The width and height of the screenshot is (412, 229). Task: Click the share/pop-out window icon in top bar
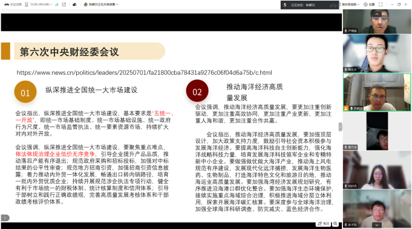pyautogui.click(x=64, y=4)
